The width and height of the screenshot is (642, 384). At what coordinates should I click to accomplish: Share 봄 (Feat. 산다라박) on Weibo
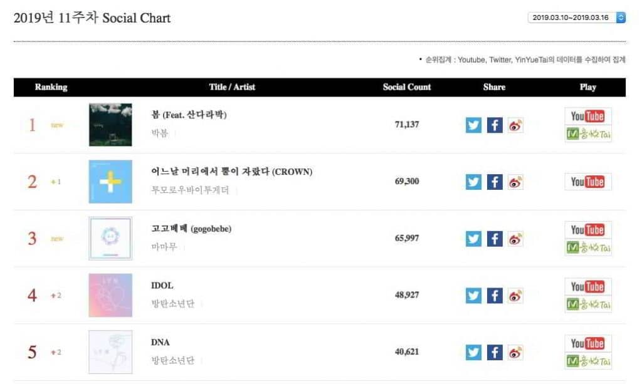click(515, 125)
